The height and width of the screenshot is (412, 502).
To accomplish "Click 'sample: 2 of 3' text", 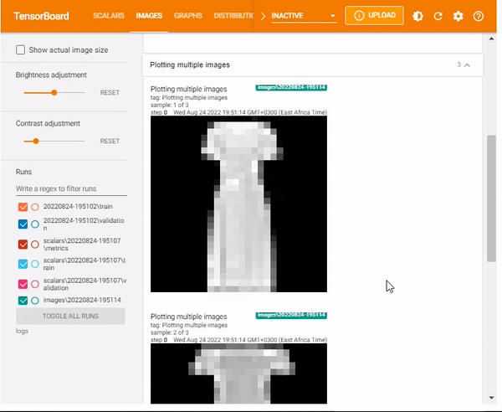I will [169, 332].
